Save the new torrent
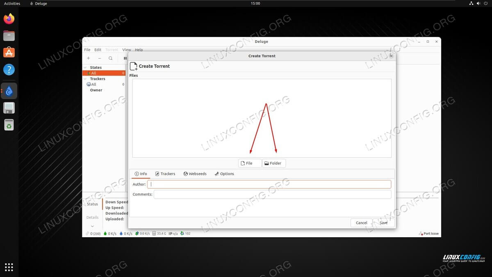The height and width of the screenshot is (277, 492). click(x=384, y=223)
